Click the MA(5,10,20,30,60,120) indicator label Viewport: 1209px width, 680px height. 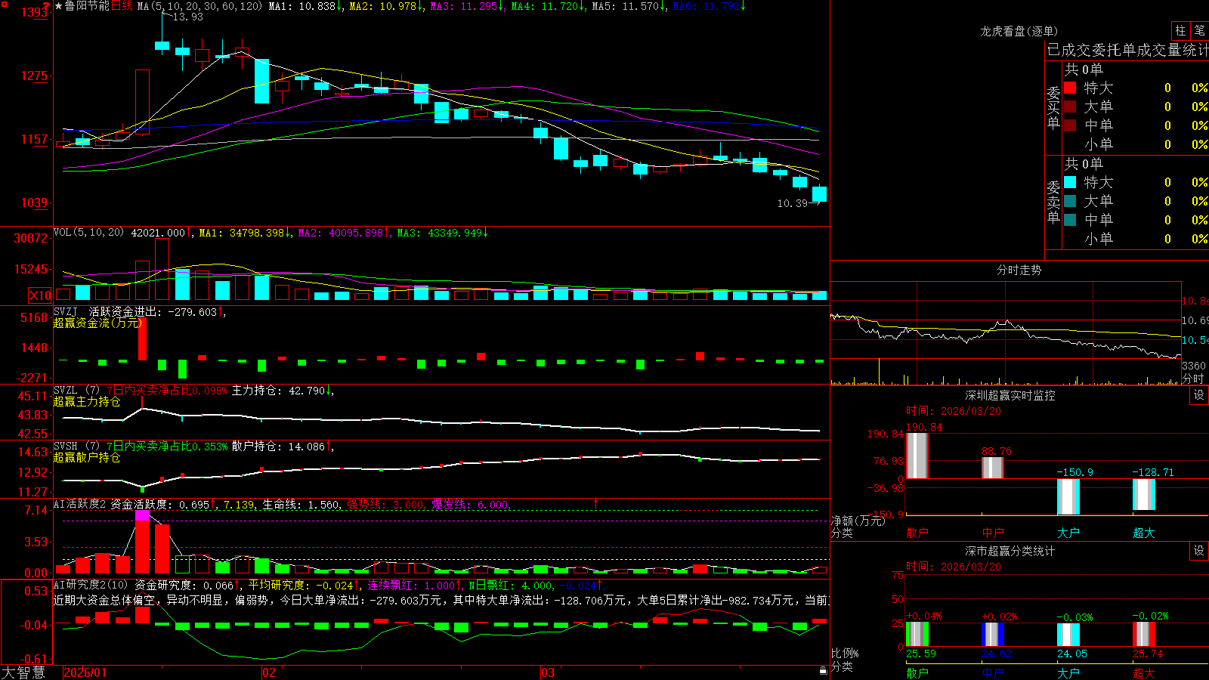pos(199,6)
